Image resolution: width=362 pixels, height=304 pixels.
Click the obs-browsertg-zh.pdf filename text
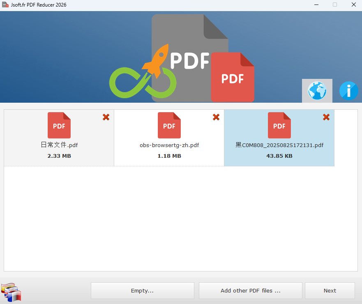point(169,145)
